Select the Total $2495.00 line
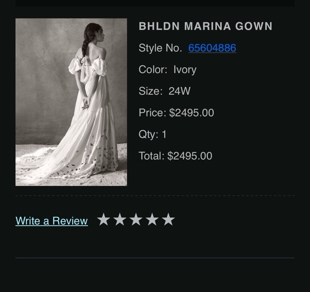 click(x=175, y=156)
